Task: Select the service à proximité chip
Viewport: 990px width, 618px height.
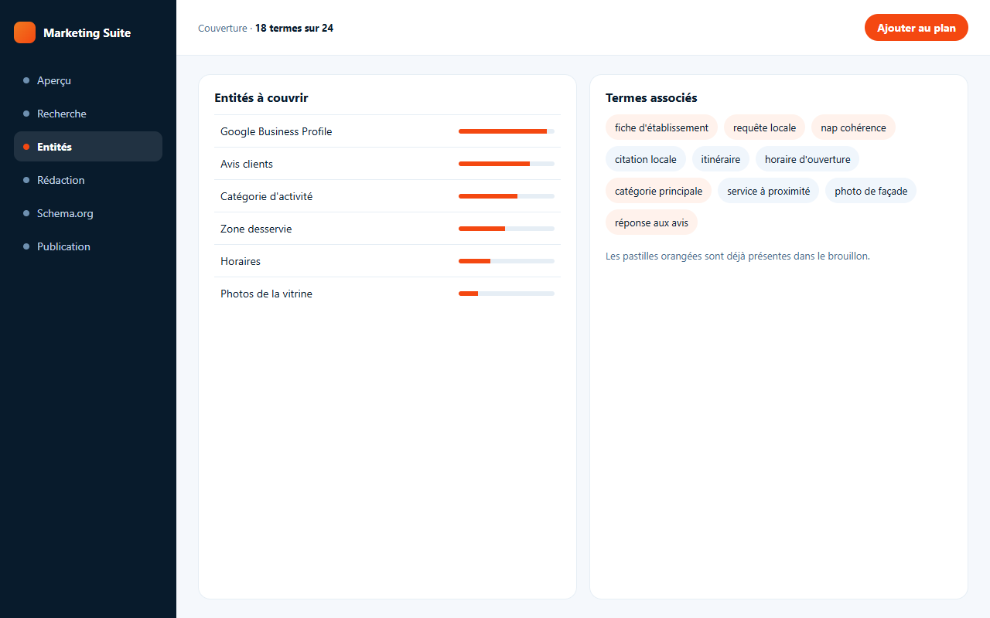Action: click(768, 191)
